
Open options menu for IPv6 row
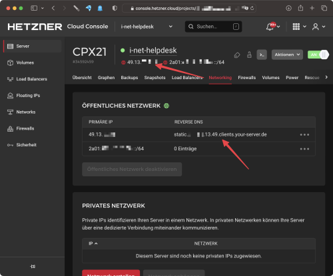point(304,149)
